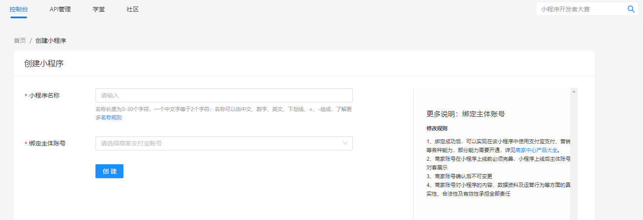Expand the 绑定主体账号 dropdown arrow
The height and width of the screenshot is (220, 643).
click(345, 143)
